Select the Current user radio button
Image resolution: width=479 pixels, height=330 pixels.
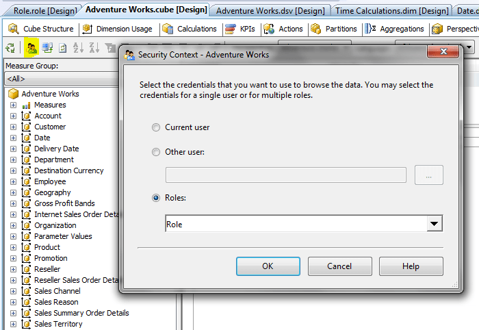pyautogui.click(x=156, y=127)
